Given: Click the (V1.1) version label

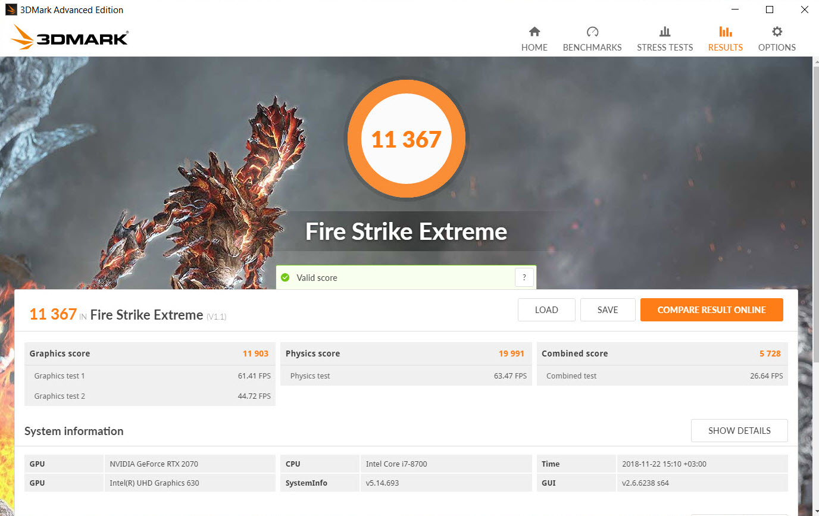Looking at the screenshot, I should click(x=216, y=317).
